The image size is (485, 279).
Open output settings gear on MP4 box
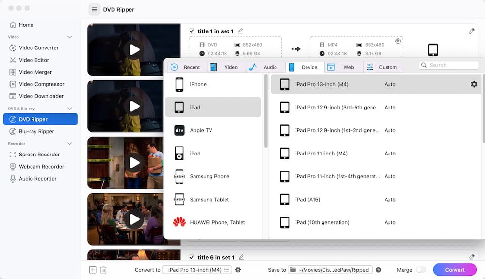(x=398, y=41)
